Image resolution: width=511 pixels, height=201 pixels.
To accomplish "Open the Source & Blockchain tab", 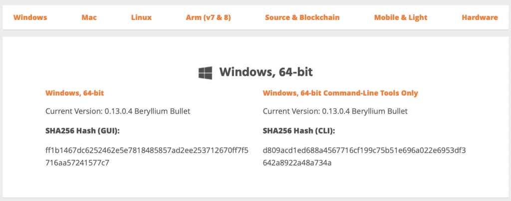I will [x=302, y=17].
